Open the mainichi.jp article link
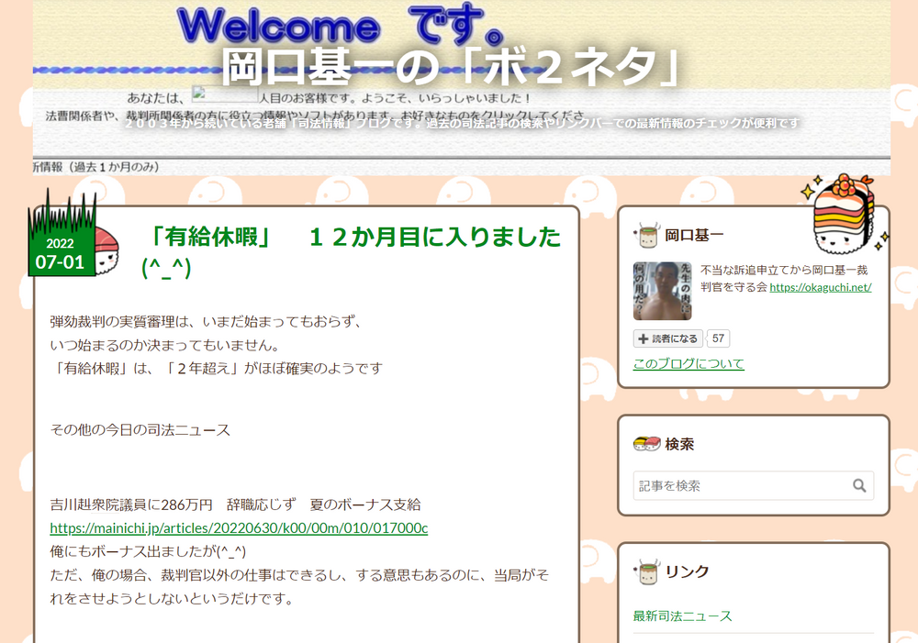Viewport: 918px width, 643px height. coord(239,527)
